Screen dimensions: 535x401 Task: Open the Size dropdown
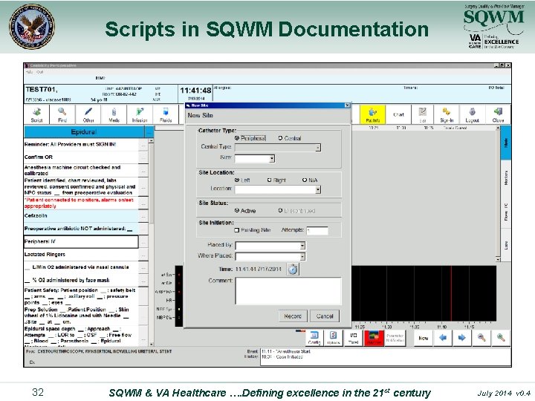click(272, 159)
